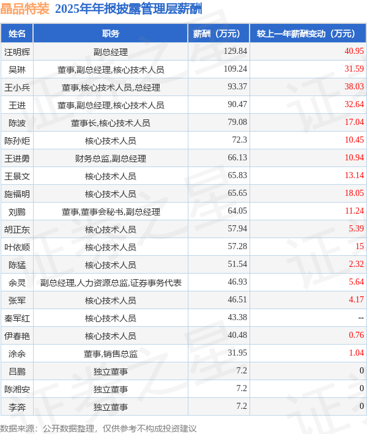Click the 较上一年薪酬变动 column header
367x434 pixels.
(308, 34)
